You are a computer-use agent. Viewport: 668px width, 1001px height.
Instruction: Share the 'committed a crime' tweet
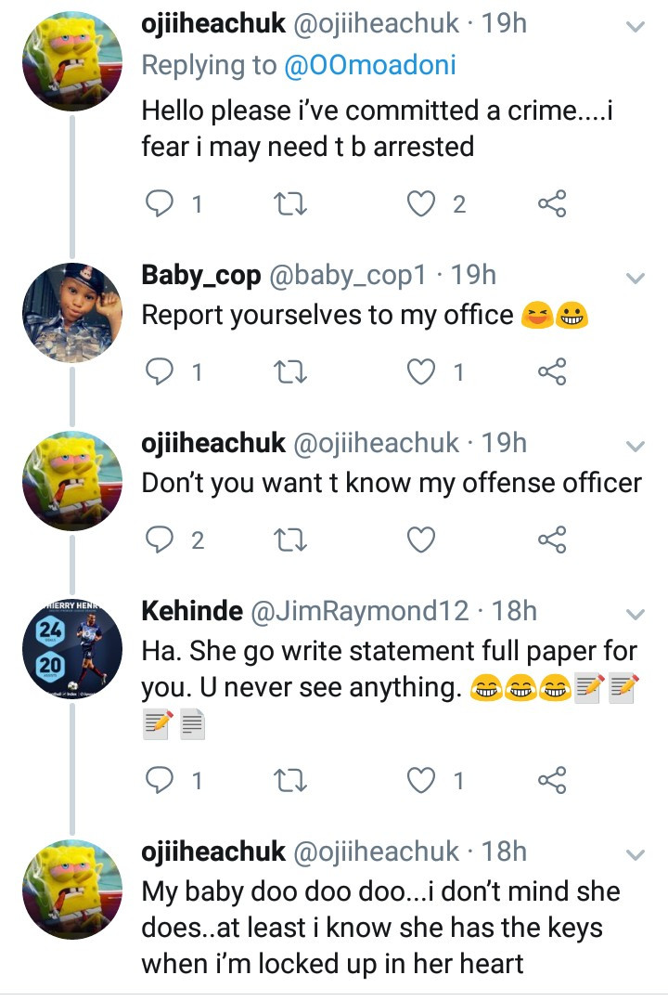(x=552, y=203)
